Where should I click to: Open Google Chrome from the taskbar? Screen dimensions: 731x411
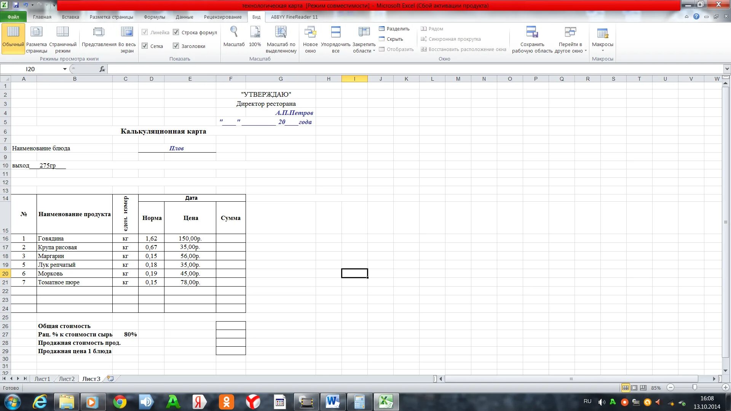[x=120, y=402]
